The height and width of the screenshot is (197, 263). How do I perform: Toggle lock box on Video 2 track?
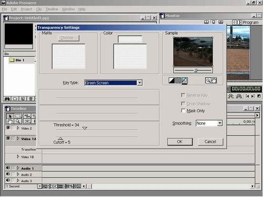(x=13, y=128)
